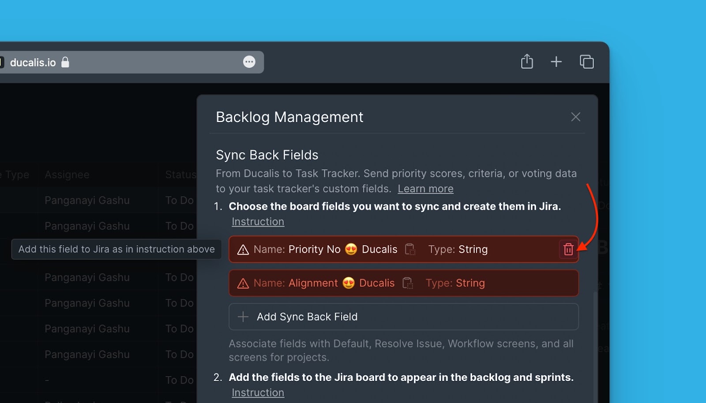The image size is (706, 403).
Task: Click warning icon on Alignment field
Action: coord(243,284)
